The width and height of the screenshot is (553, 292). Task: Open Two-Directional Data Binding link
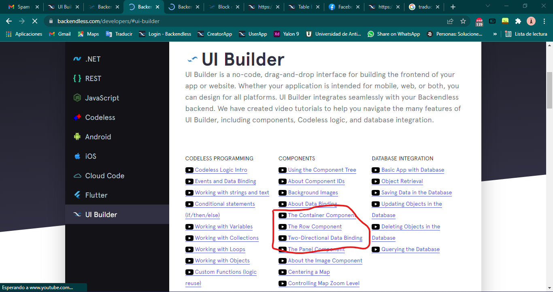tap(325, 238)
